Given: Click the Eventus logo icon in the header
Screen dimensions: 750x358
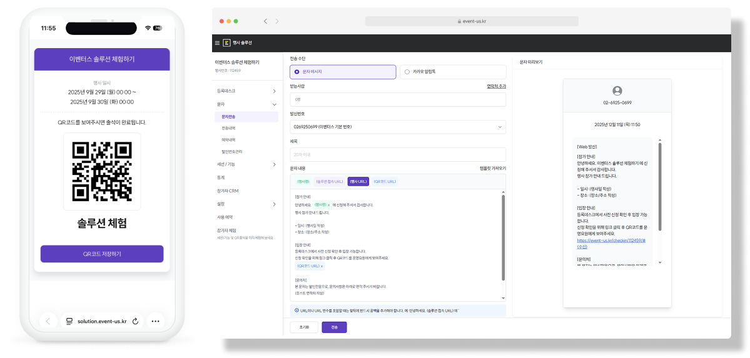Looking at the screenshot, I should pyautogui.click(x=226, y=42).
